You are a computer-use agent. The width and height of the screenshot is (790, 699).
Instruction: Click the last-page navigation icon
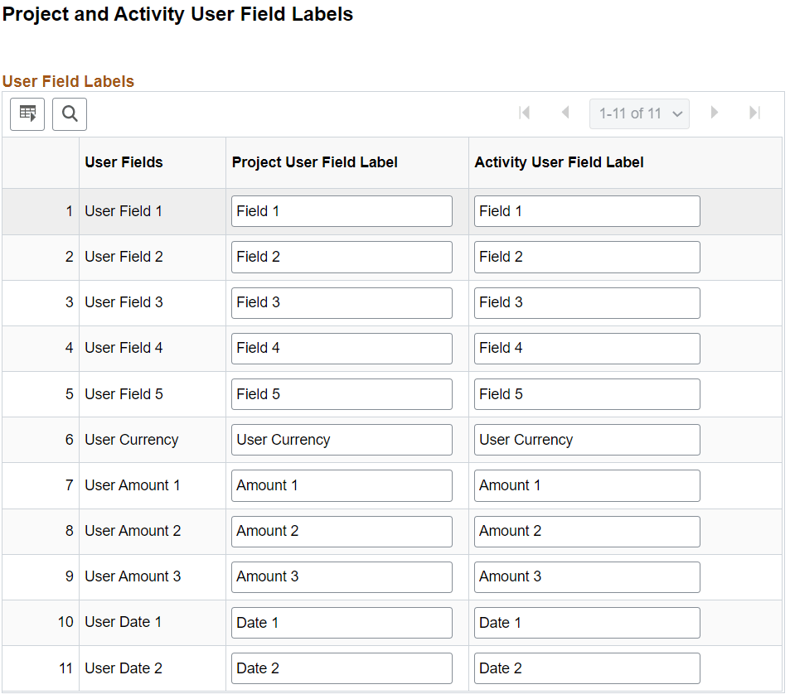click(x=755, y=113)
